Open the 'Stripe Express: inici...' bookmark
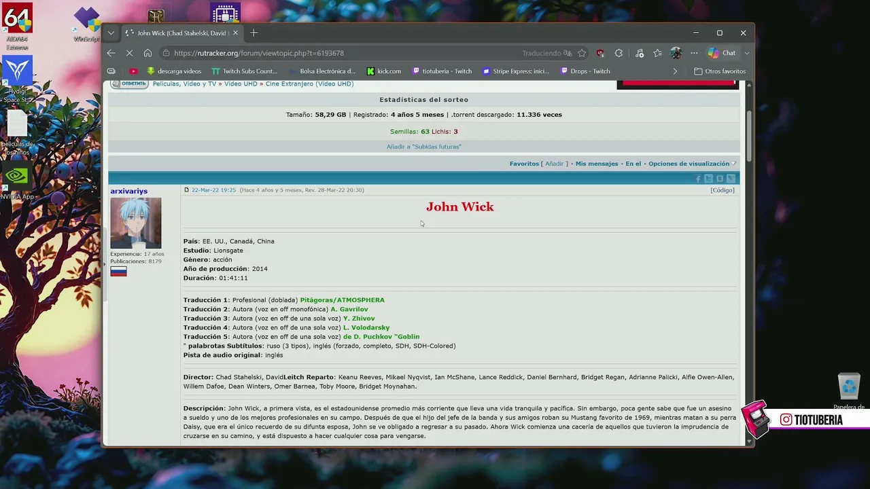 coord(516,71)
